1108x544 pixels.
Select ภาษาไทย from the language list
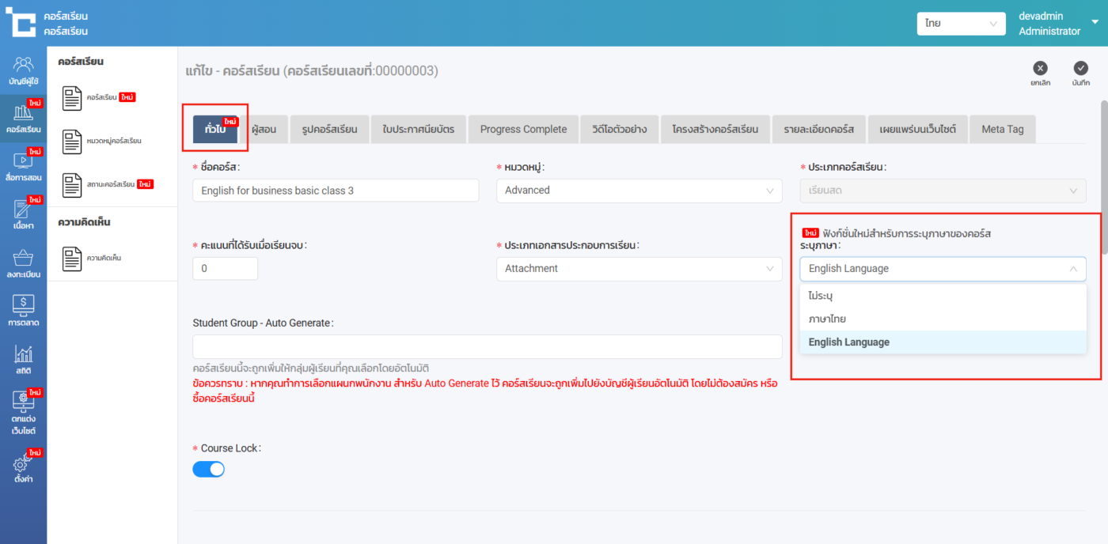point(827,319)
